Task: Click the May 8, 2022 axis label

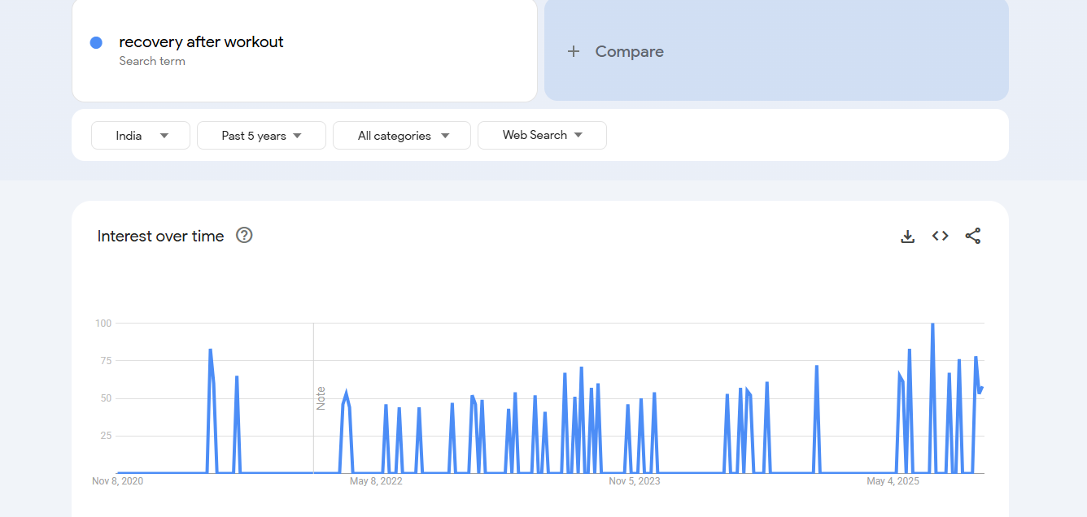Action: tap(376, 481)
